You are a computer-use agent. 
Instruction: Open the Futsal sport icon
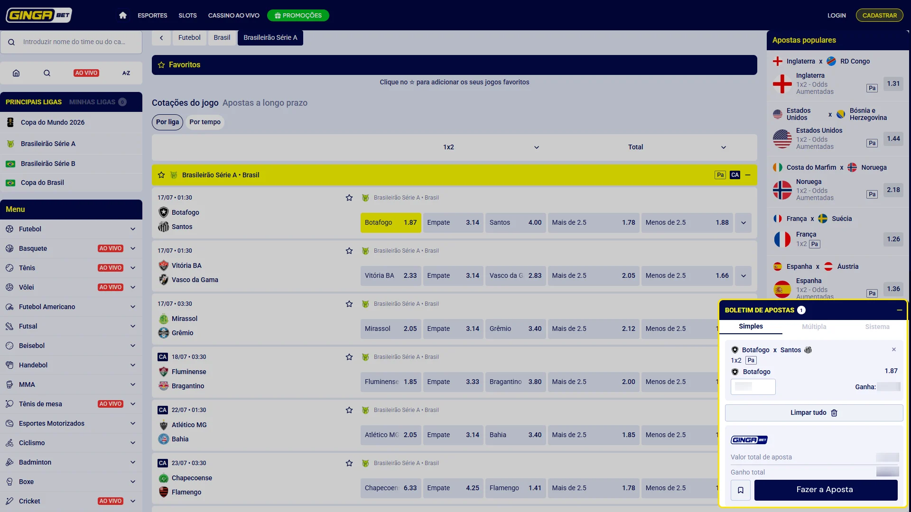pyautogui.click(x=9, y=326)
